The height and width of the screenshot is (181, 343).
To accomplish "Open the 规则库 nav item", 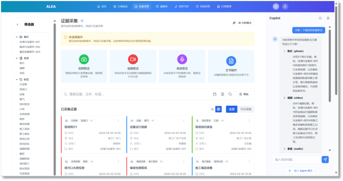I will pyautogui.click(x=162, y=7).
